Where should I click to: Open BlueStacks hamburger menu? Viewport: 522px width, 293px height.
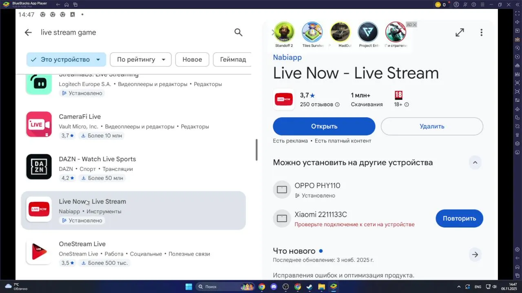coord(482,4)
